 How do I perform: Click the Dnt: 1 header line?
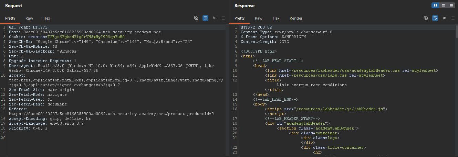pyautogui.click(x=16, y=56)
